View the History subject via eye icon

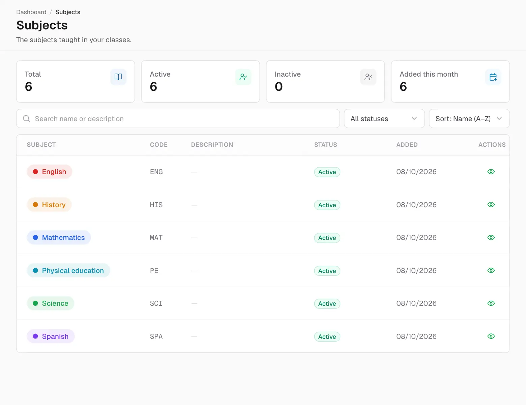tap(491, 205)
